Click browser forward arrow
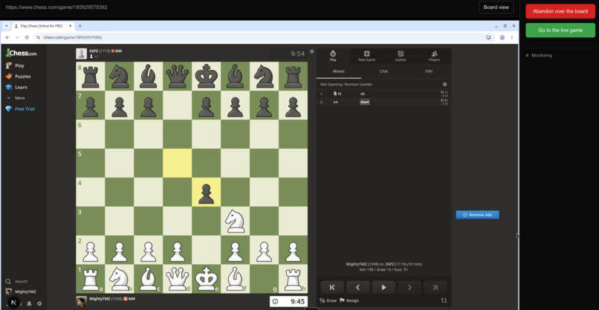599x310 pixels. 17,37
